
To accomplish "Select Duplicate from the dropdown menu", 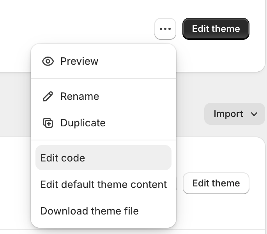I will [x=103, y=123].
